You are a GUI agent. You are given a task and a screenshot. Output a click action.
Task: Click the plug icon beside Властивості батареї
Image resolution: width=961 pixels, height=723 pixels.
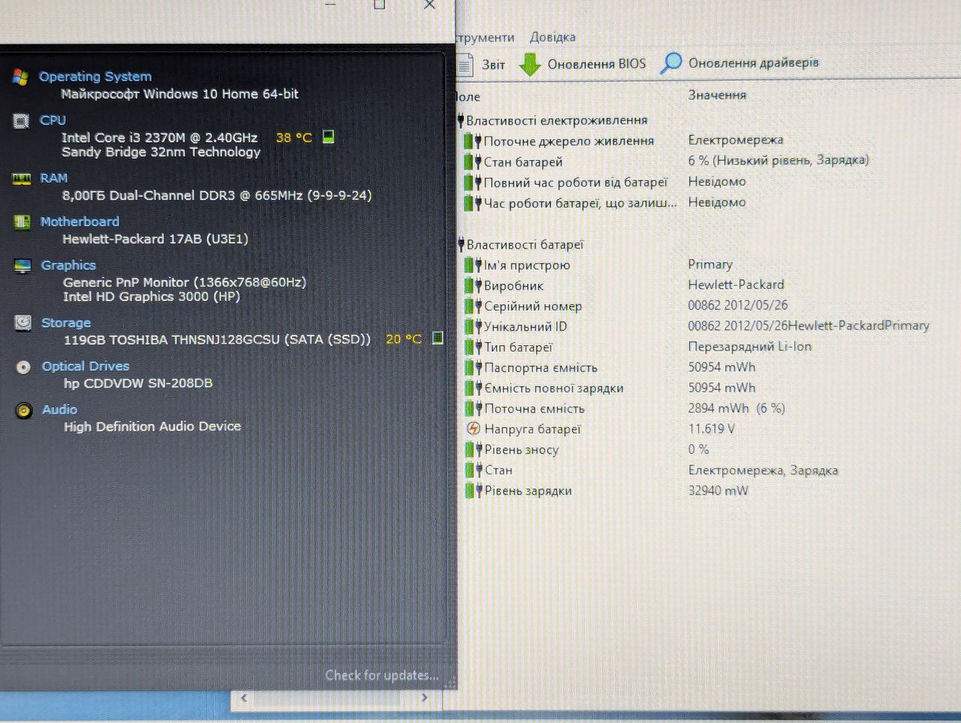pyautogui.click(x=461, y=245)
